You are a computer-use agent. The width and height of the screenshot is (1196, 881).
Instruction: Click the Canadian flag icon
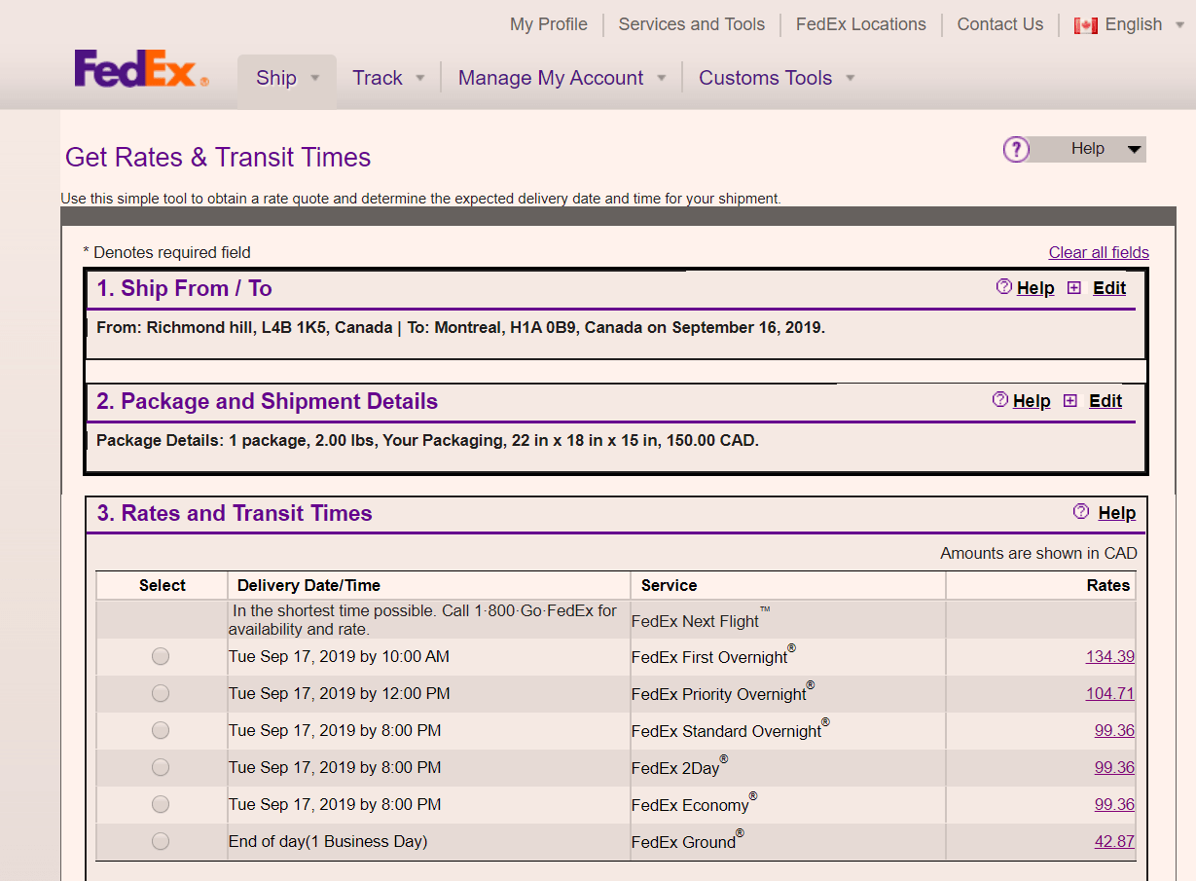click(1086, 25)
